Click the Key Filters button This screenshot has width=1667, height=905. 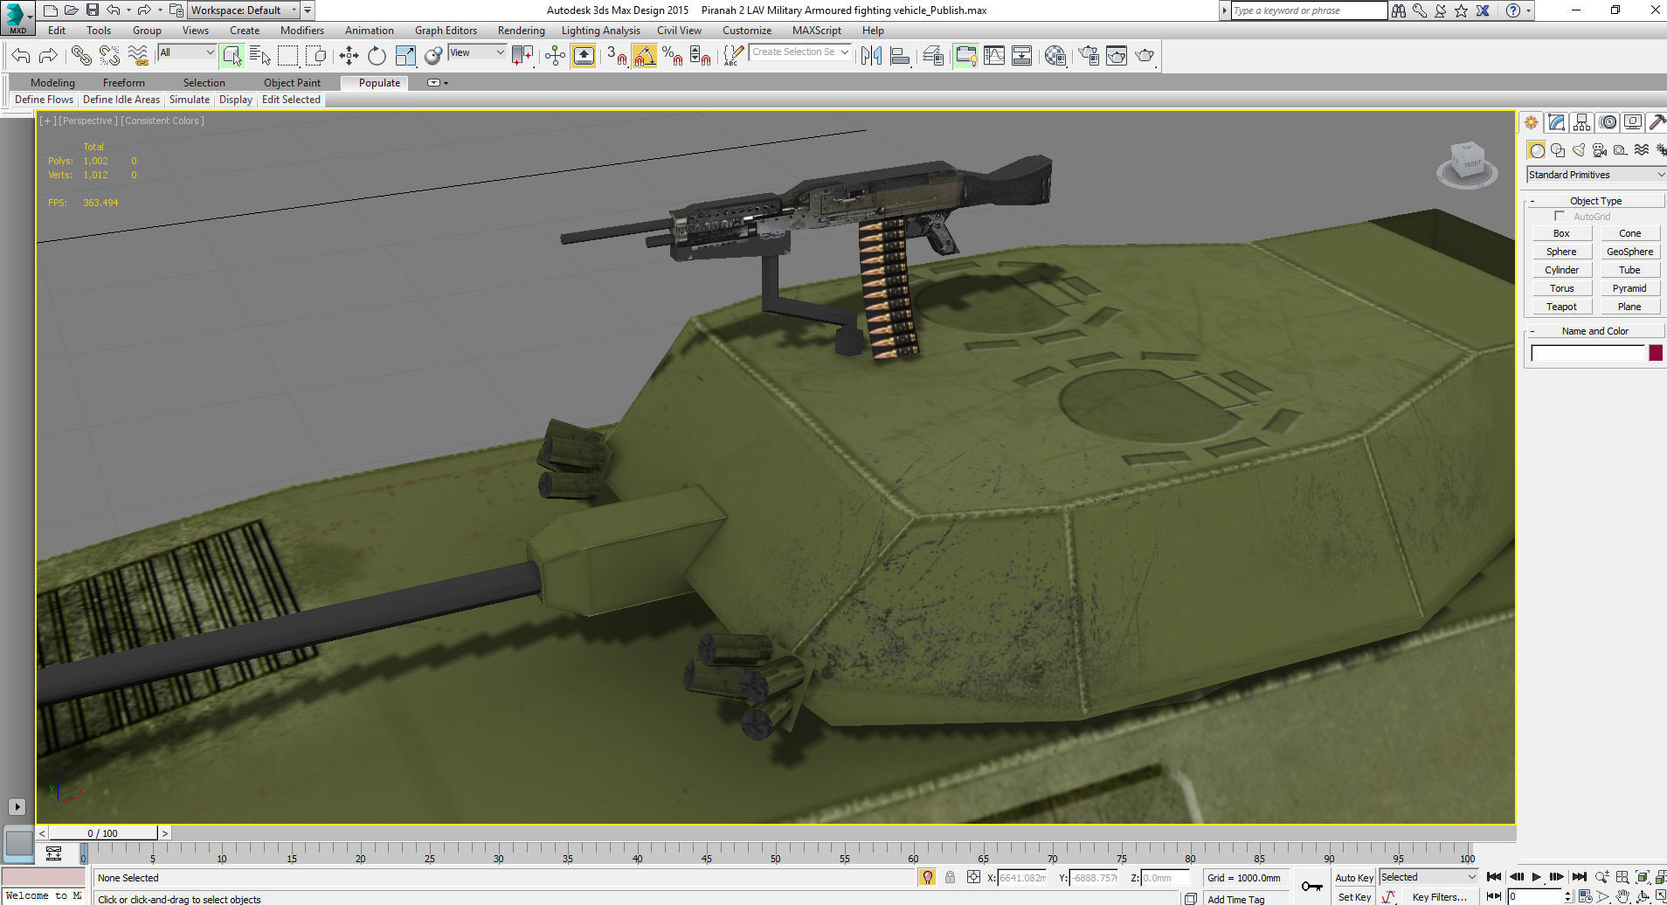point(1439,897)
